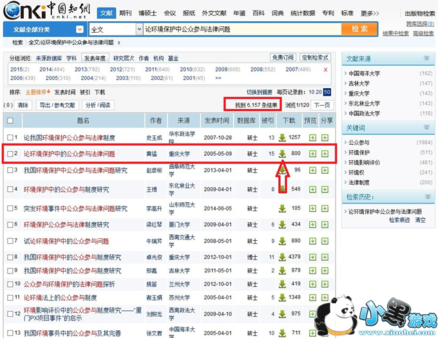This screenshot has height=338, width=438.
Task: Close the year filter row with the red x
Action: [x=325, y=69]
